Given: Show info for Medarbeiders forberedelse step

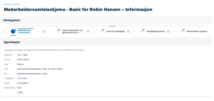Looking at the screenshot, I should (44, 32).
